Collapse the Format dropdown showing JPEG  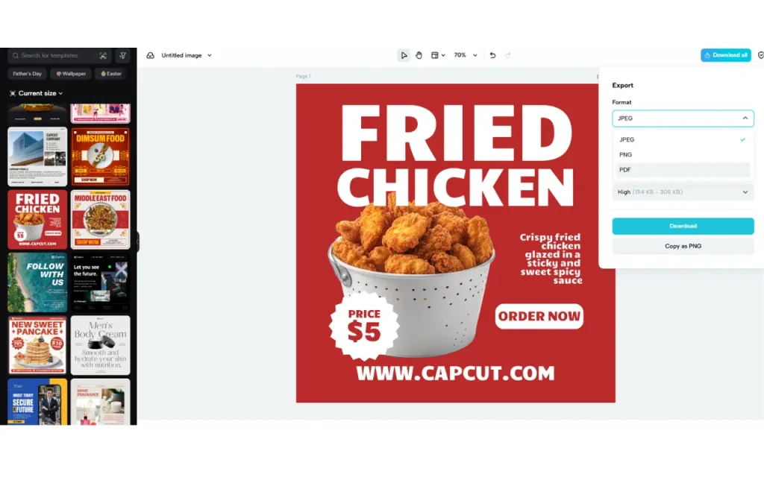click(683, 119)
